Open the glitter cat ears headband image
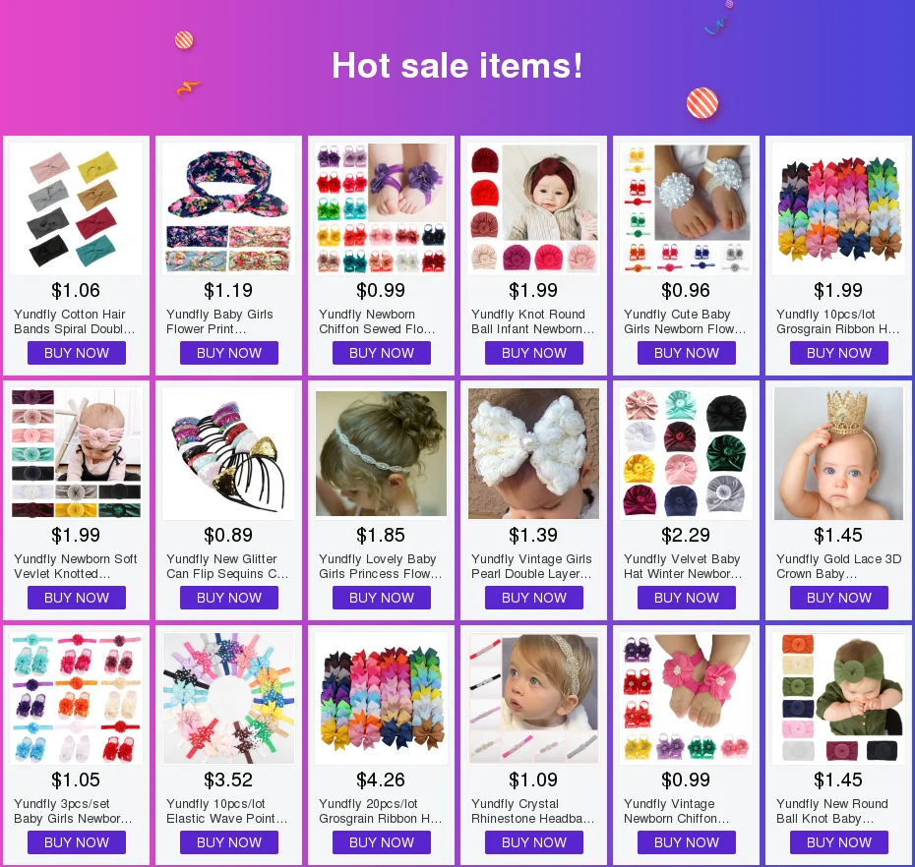Viewport: 915px width, 867px height. [228, 453]
